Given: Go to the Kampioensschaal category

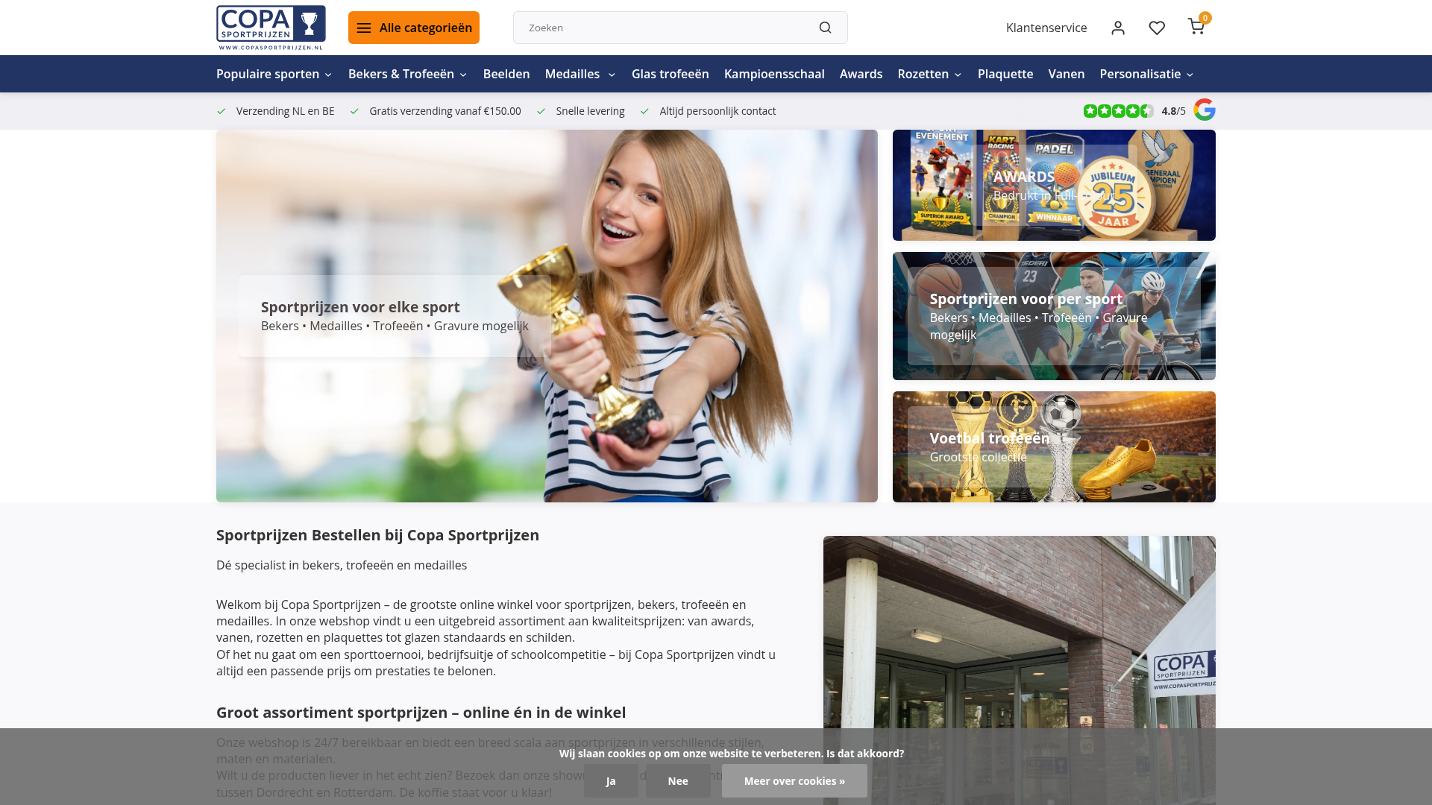Looking at the screenshot, I should [774, 74].
